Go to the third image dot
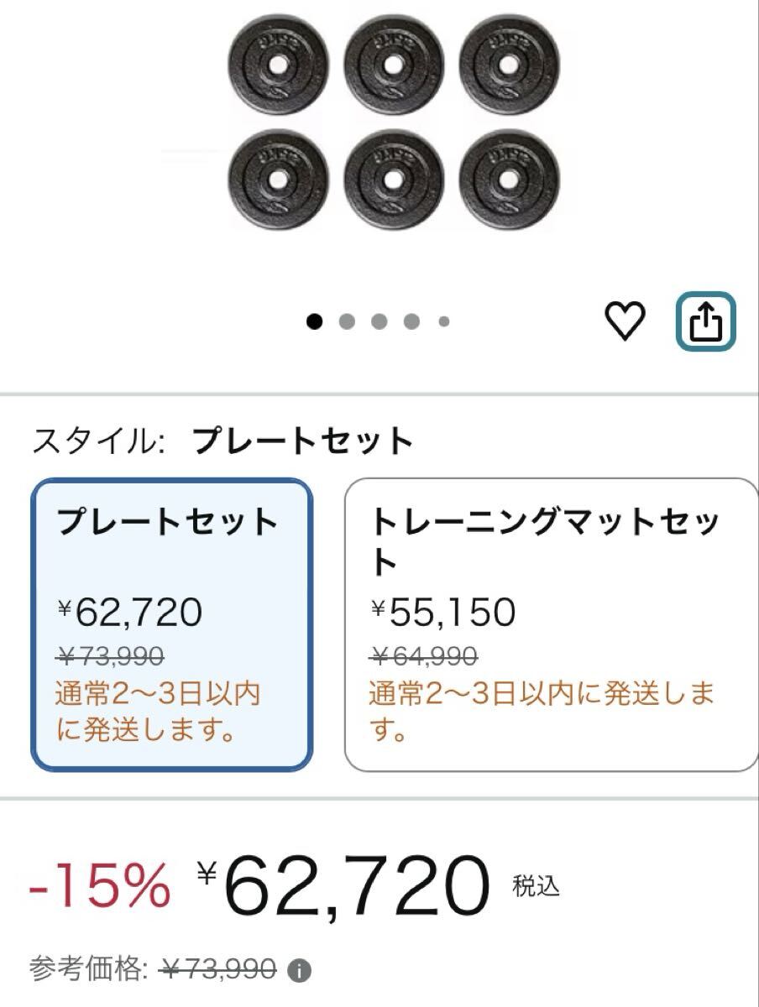 click(x=379, y=321)
